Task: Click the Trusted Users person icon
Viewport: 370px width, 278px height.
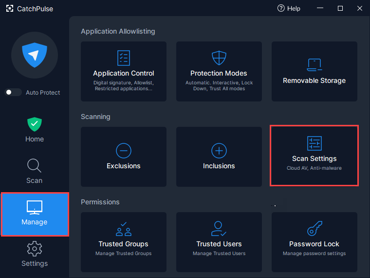Action: (219, 229)
